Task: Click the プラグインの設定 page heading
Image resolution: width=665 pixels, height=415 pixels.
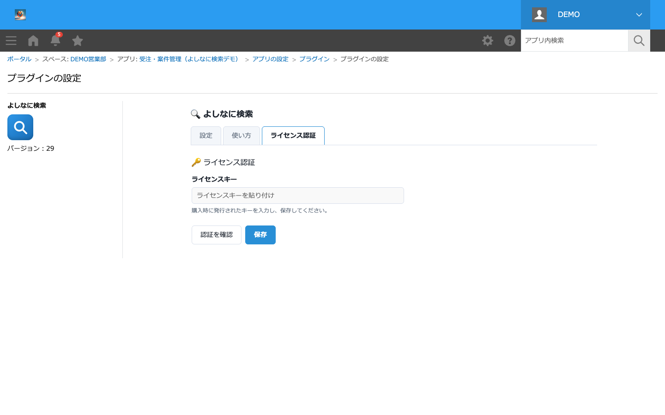Action: [44, 78]
